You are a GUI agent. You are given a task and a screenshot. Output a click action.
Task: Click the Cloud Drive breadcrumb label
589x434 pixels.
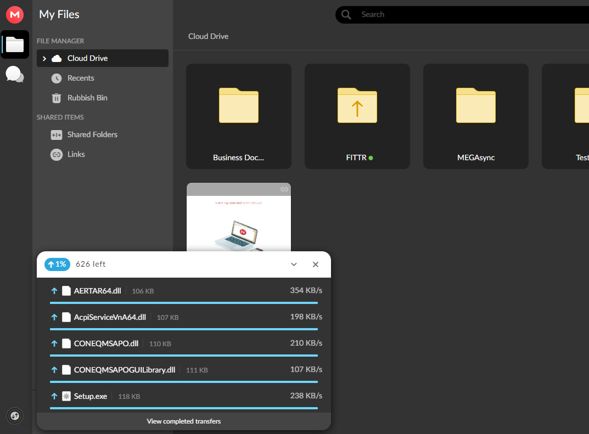(208, 36)
